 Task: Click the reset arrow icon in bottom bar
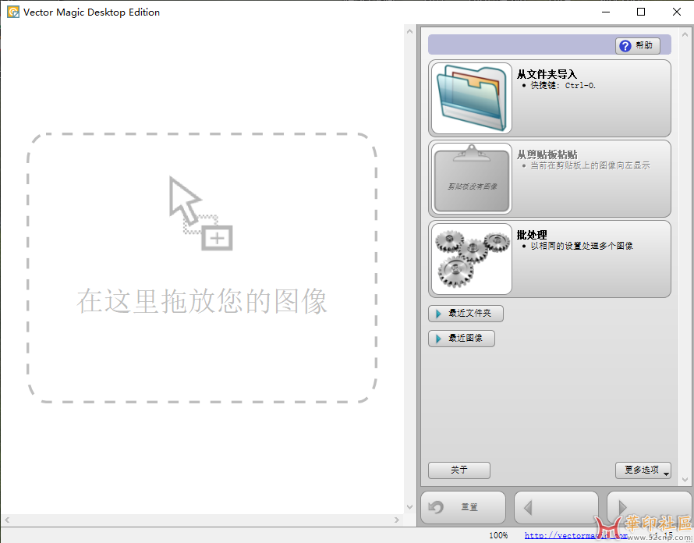tap(436, 507)
